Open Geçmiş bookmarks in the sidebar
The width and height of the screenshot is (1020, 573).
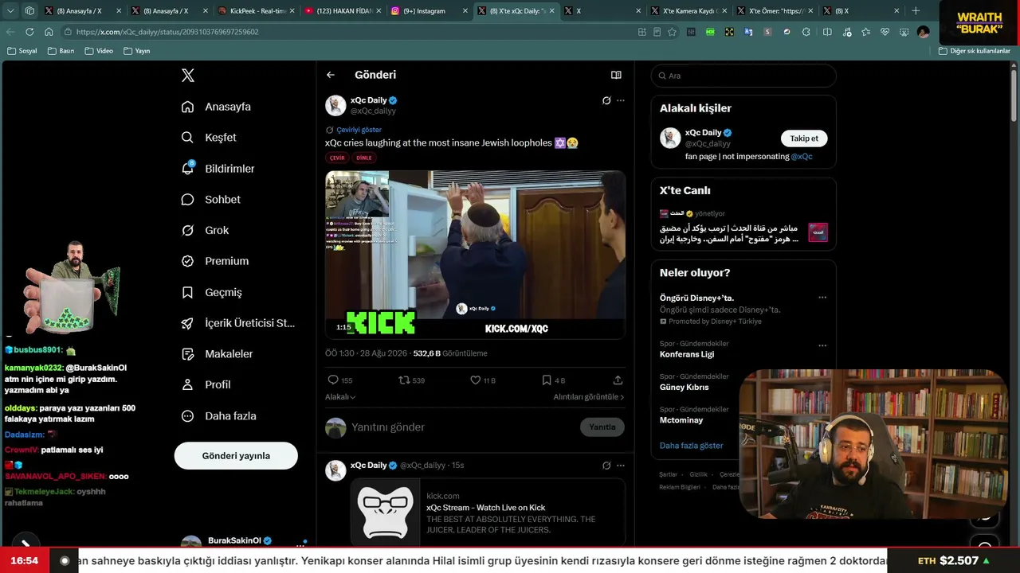click(211, 292)
